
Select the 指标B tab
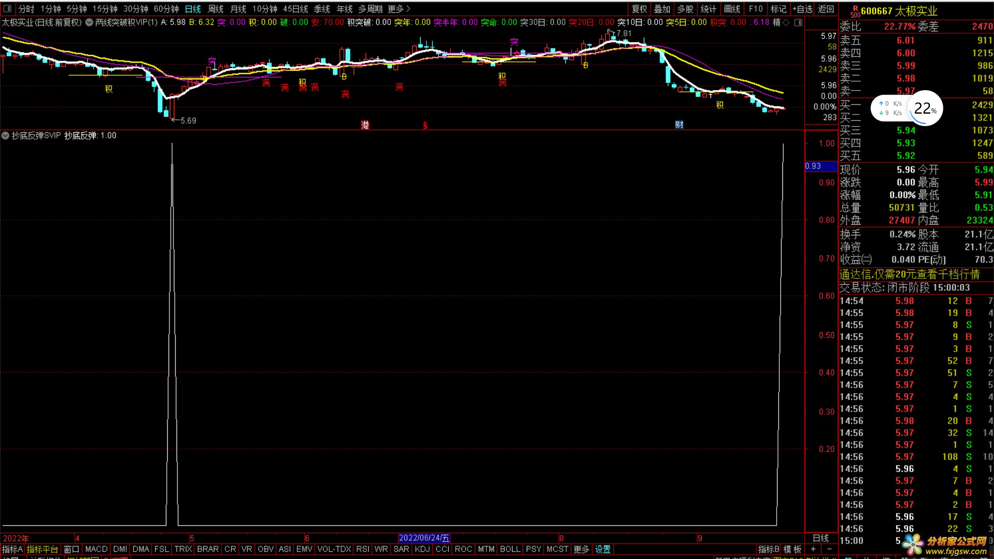(769, 549)
